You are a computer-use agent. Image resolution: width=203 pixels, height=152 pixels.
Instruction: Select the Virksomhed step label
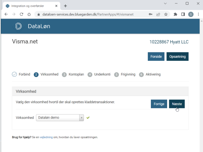tap(49, 74)
